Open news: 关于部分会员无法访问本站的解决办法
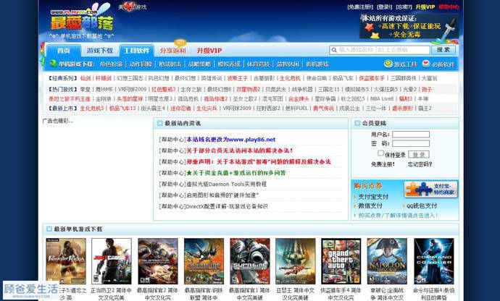This screenshot has width=500, height=301. pyautogui.click(x=239, y=150)
